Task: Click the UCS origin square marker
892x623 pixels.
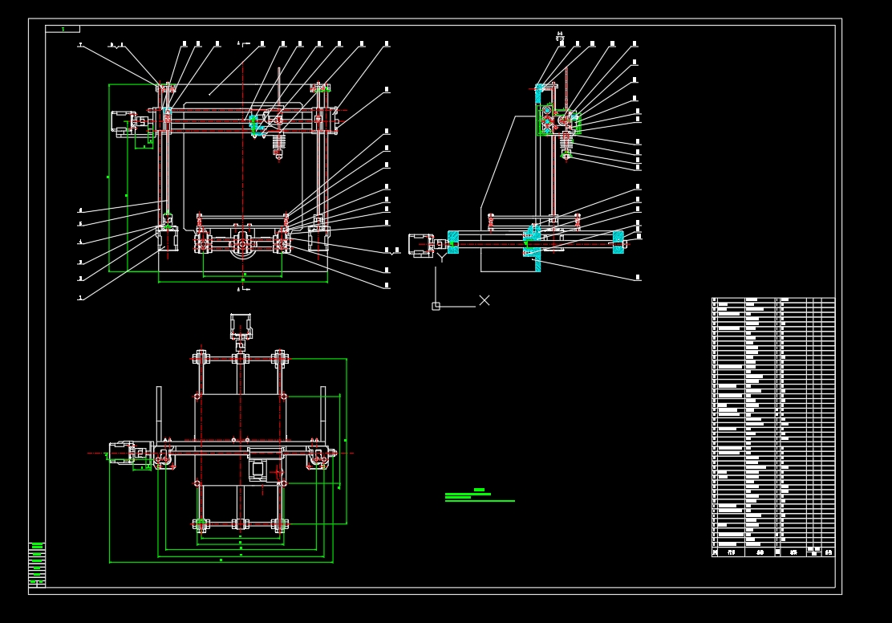Action: click(436, 307)
